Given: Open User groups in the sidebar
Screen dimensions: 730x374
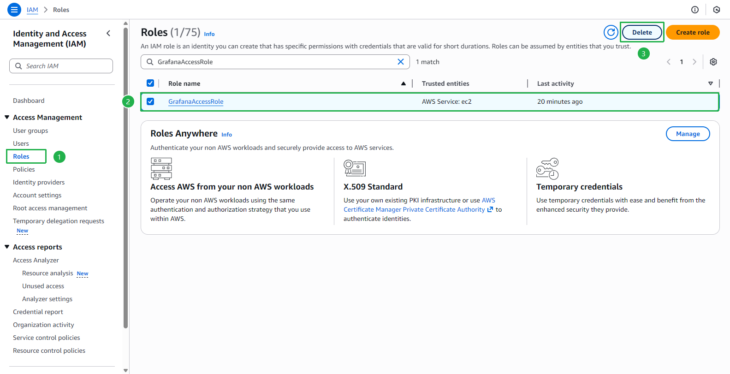Looking at the screenshot, I should tap(30, 131).
